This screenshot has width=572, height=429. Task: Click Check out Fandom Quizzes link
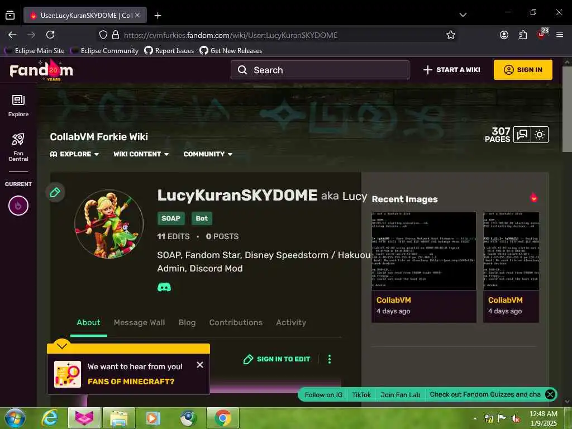[x=485, y=394]
